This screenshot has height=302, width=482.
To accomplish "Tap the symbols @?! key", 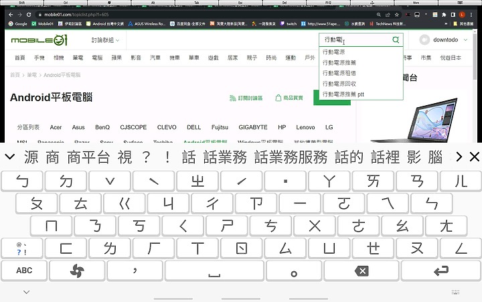I will 21,248.
